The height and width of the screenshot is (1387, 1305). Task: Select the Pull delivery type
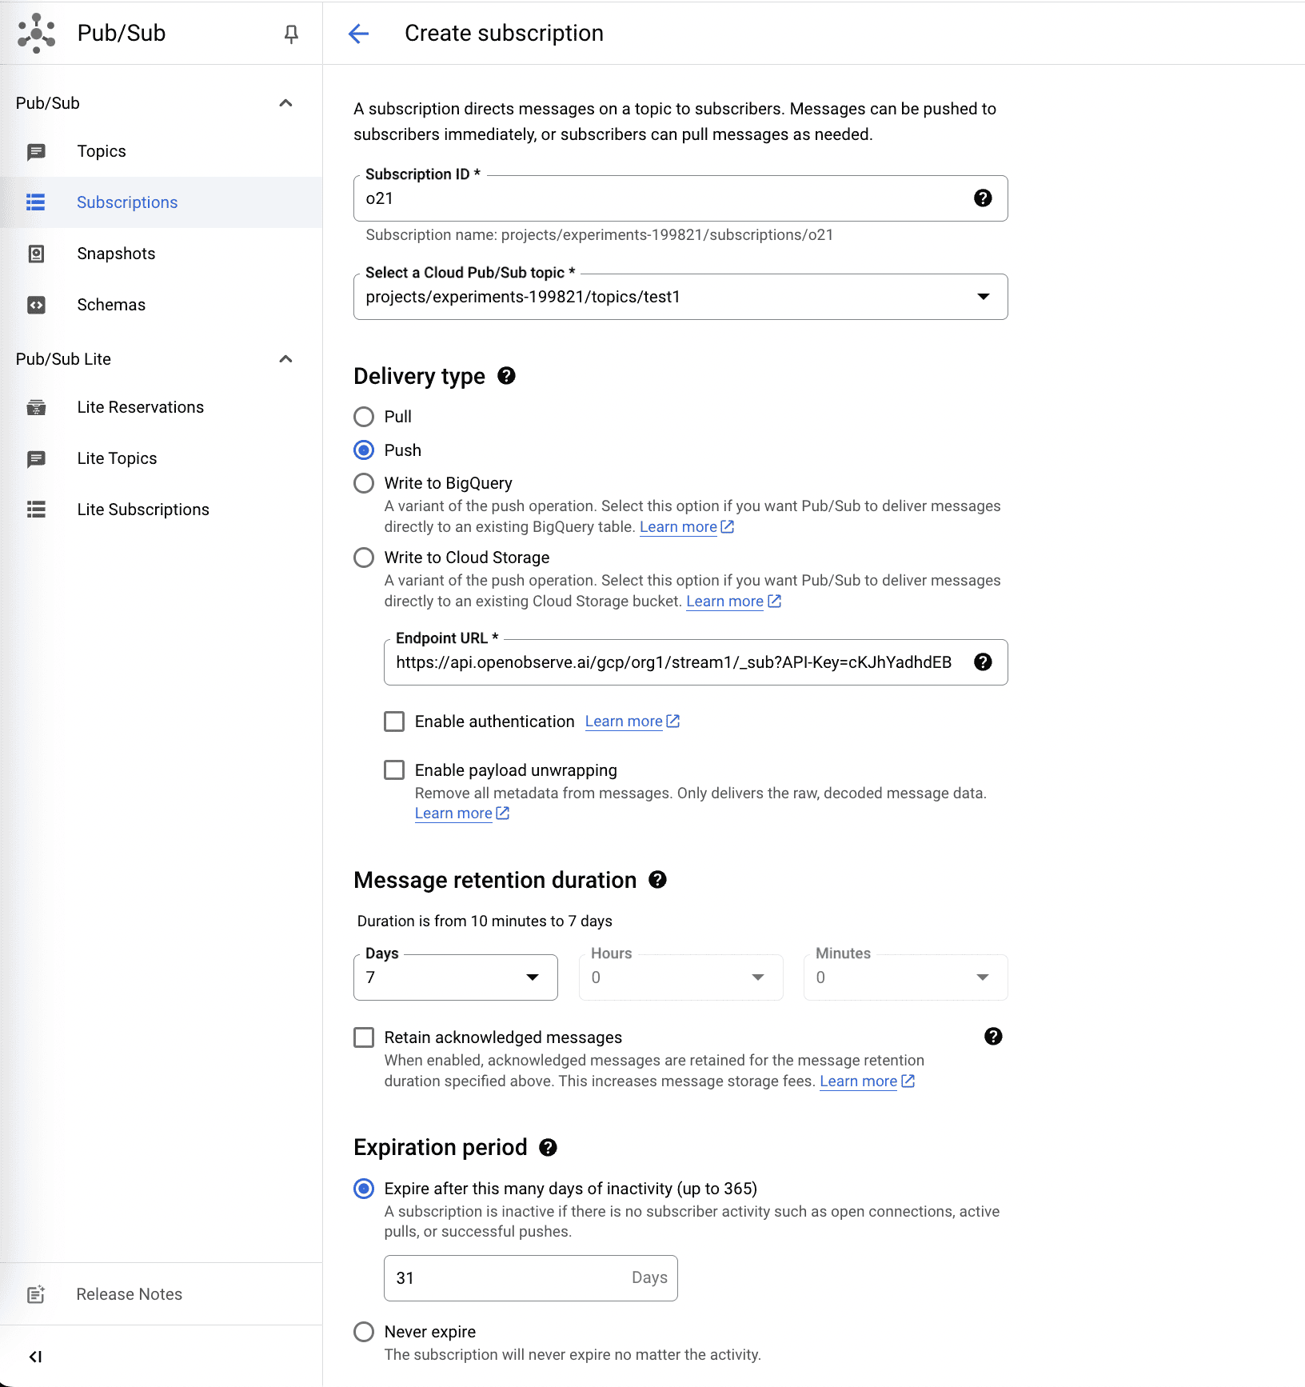click(x=364, y=416)
